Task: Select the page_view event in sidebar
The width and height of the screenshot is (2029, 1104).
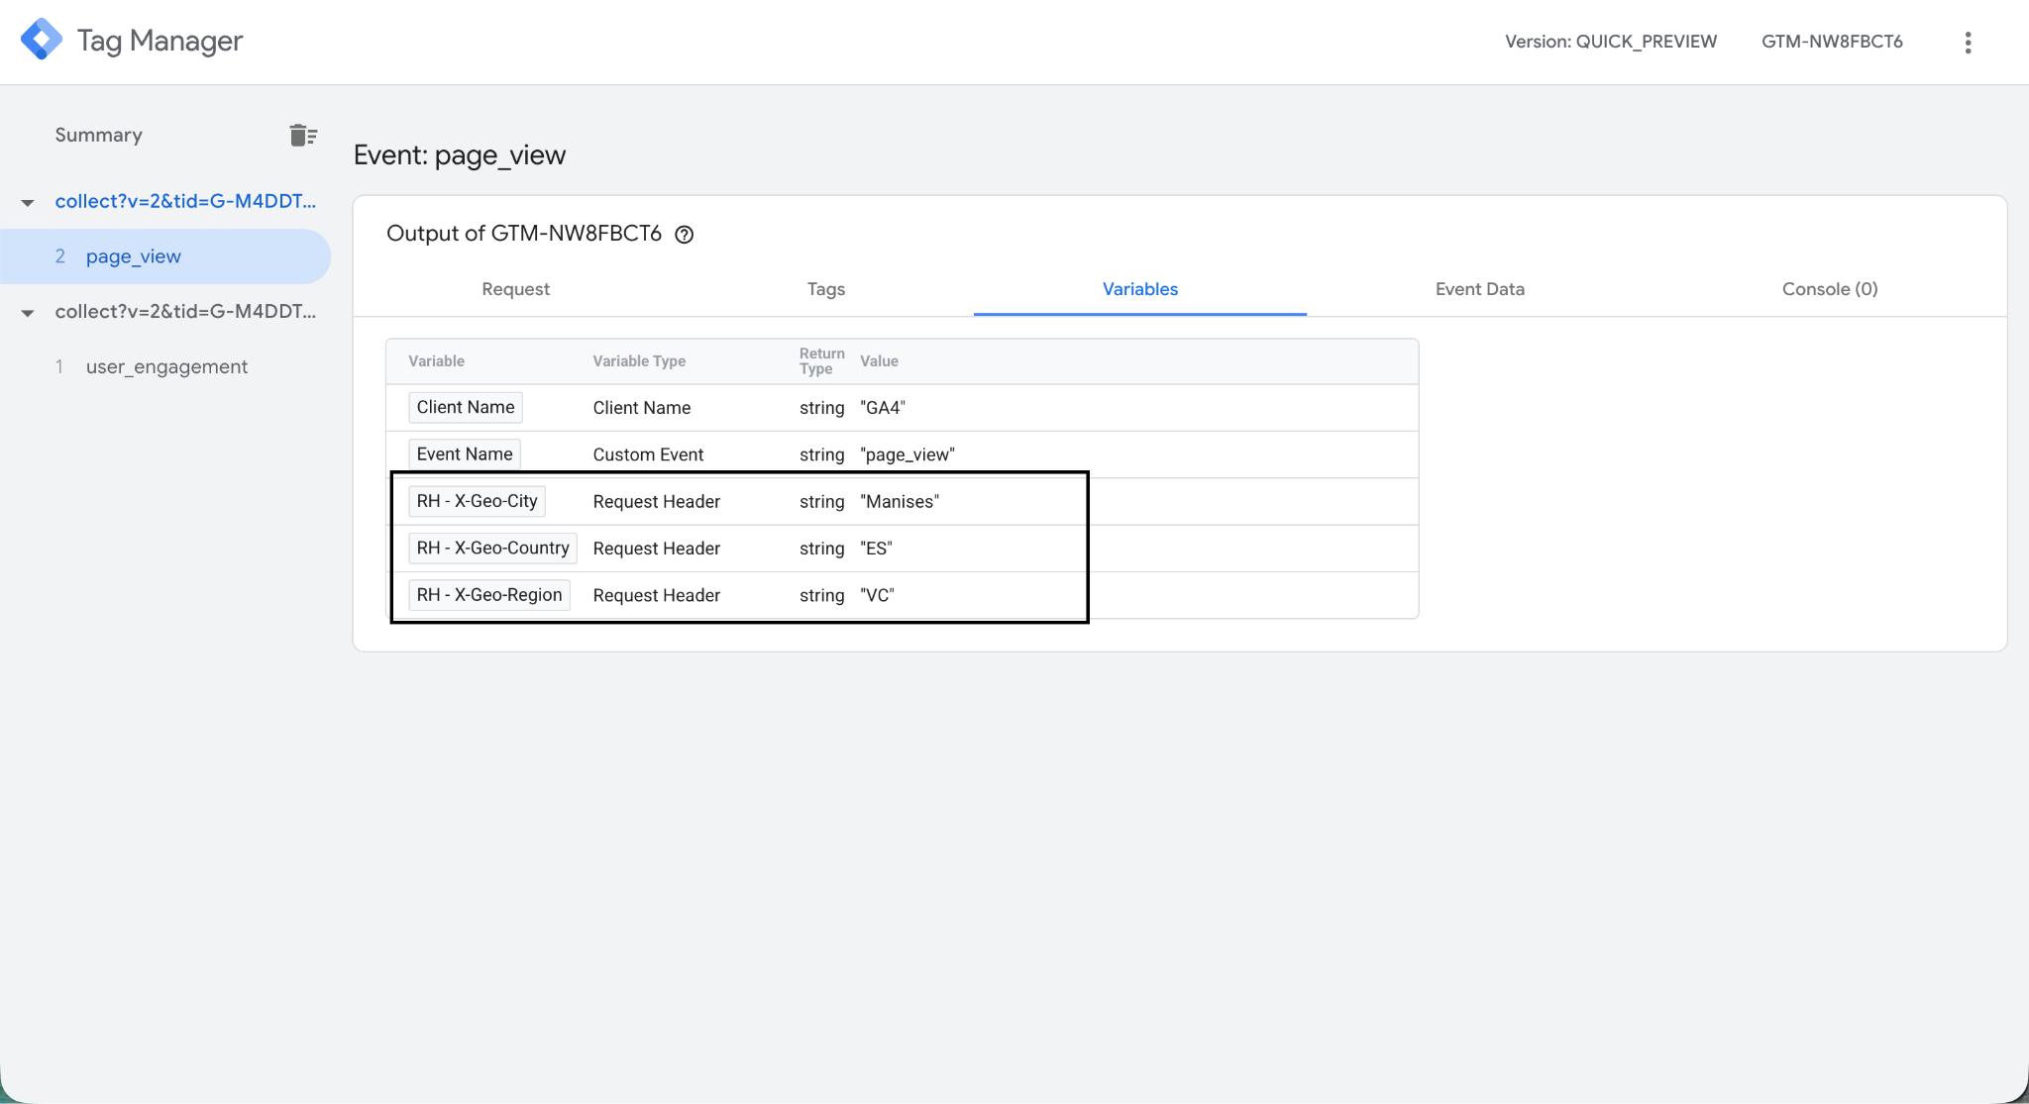Action: pyautogui.click(x=134, y=256)
